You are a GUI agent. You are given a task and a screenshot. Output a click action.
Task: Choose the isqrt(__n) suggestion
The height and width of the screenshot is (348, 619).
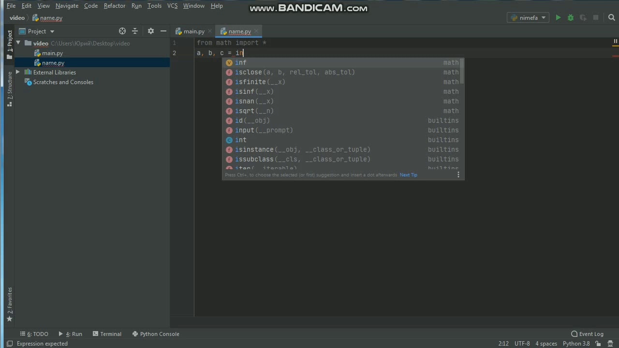(x=342, y=111)
